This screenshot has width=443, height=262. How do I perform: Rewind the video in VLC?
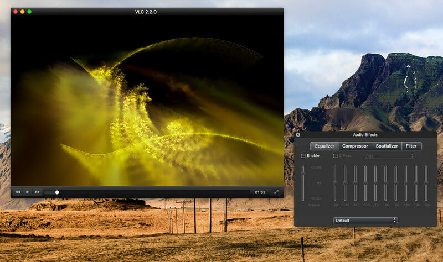[x=18, y=192]
